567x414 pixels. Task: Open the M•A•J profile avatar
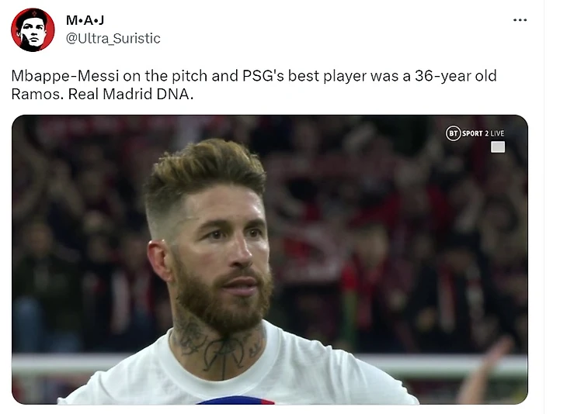33,30
